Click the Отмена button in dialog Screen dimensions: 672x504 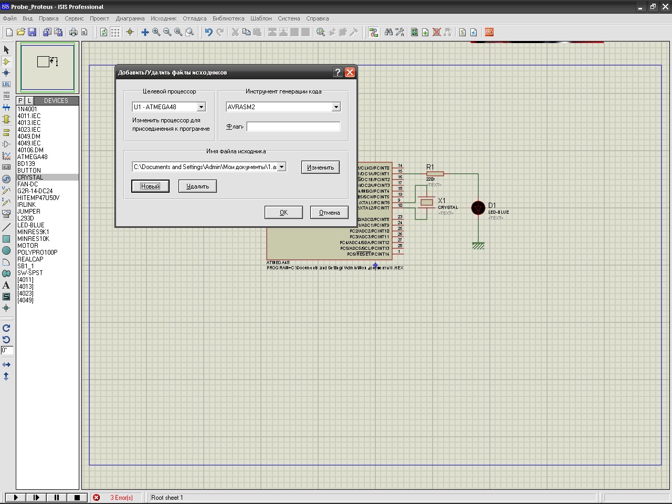(x=329, y=213)
